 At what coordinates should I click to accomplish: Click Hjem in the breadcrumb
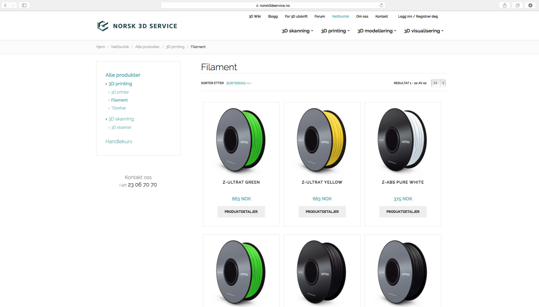(x=100, y=47)
